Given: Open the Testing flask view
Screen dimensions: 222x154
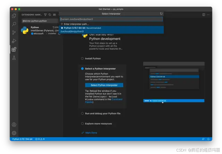Looking at the screenshot, I should tap(14, 58).
